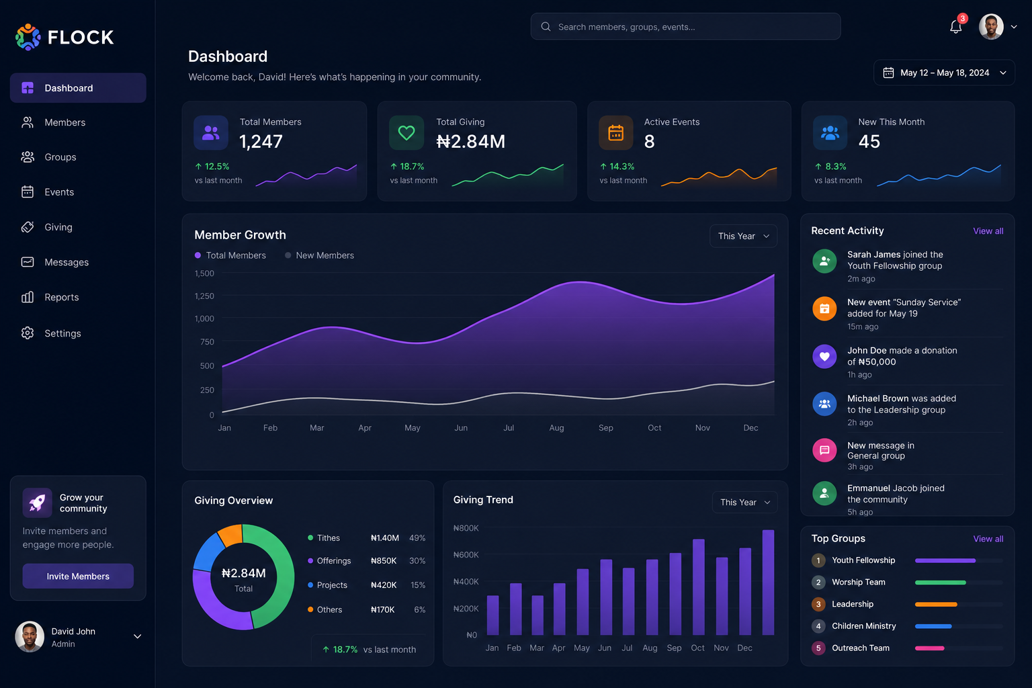
Task: Click David John avatar in sidebar
Action: tap(30, 636)
